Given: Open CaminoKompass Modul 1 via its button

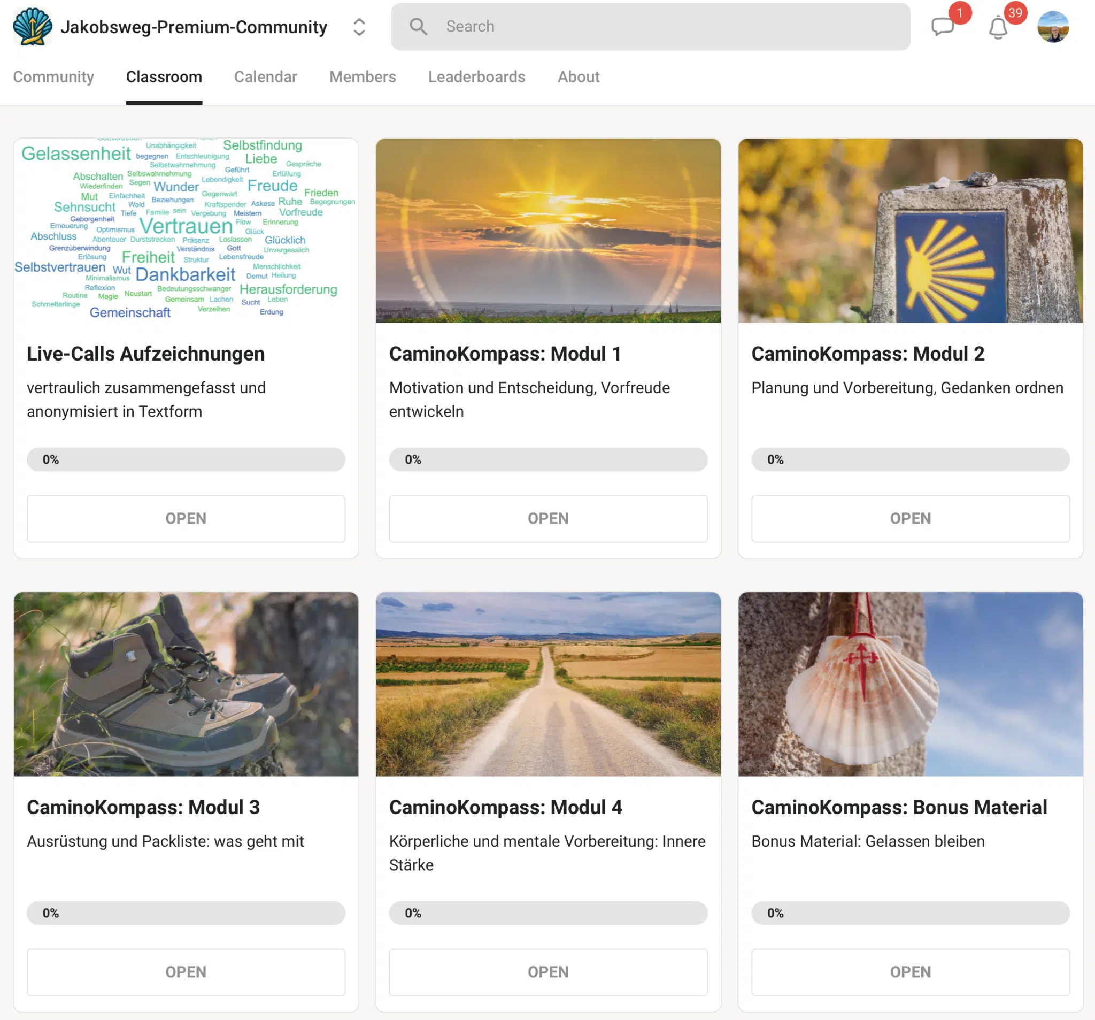Looking at the screenshot, I should point(548,518).
